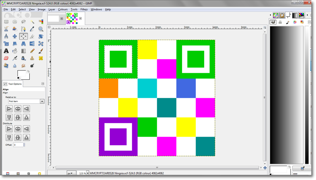Pick a shade in the greyscale colour area

[x=286, y=95]
